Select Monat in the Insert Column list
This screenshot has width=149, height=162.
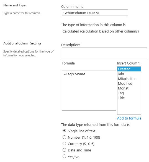pos(129,88)
